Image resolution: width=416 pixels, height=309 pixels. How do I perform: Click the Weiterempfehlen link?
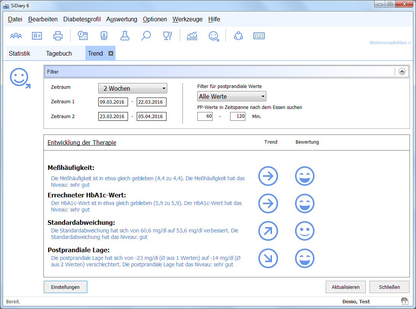(390, 43)
